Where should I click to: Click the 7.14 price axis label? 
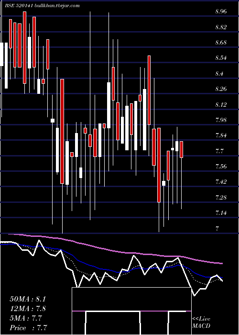point(221,213)
